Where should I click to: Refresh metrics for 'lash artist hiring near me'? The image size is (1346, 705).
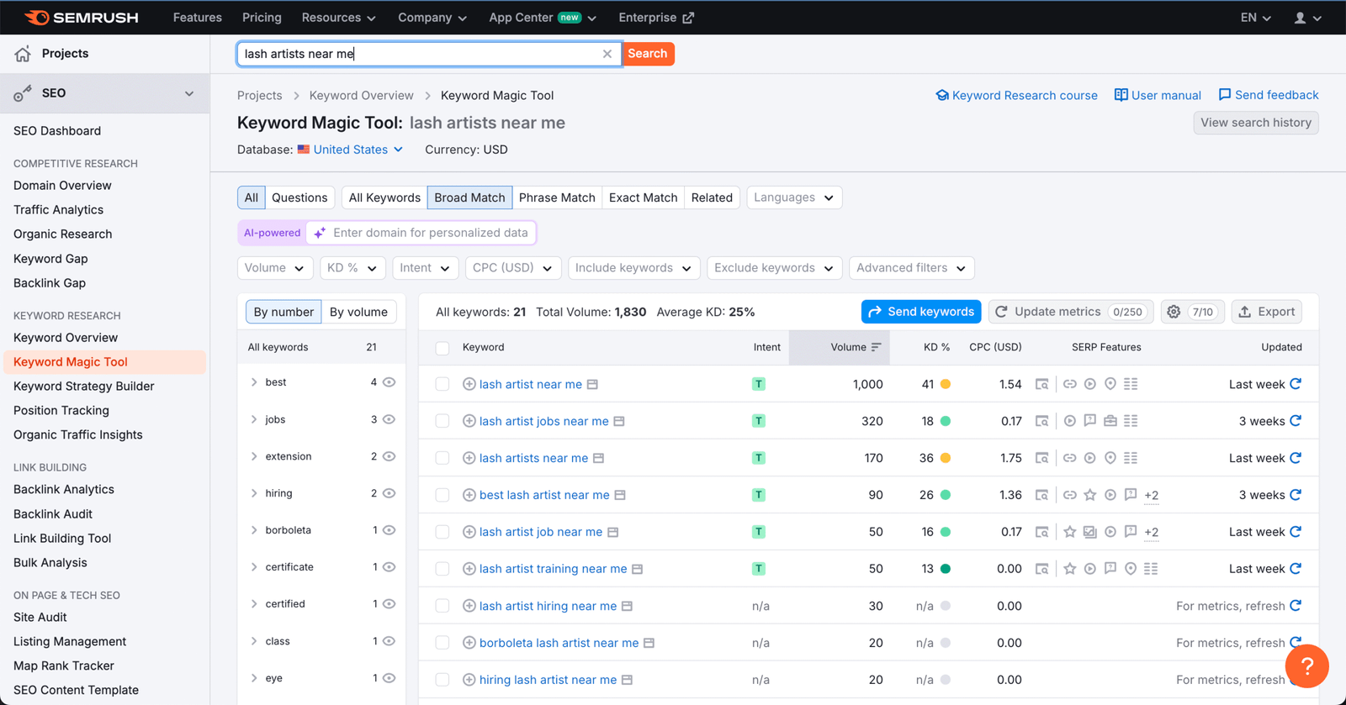1296,606
